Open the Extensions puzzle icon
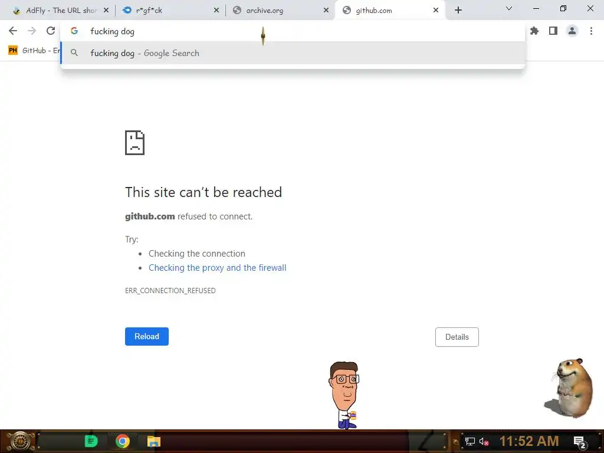The width and height of the screenshot is (604, 453). (534, 31)
